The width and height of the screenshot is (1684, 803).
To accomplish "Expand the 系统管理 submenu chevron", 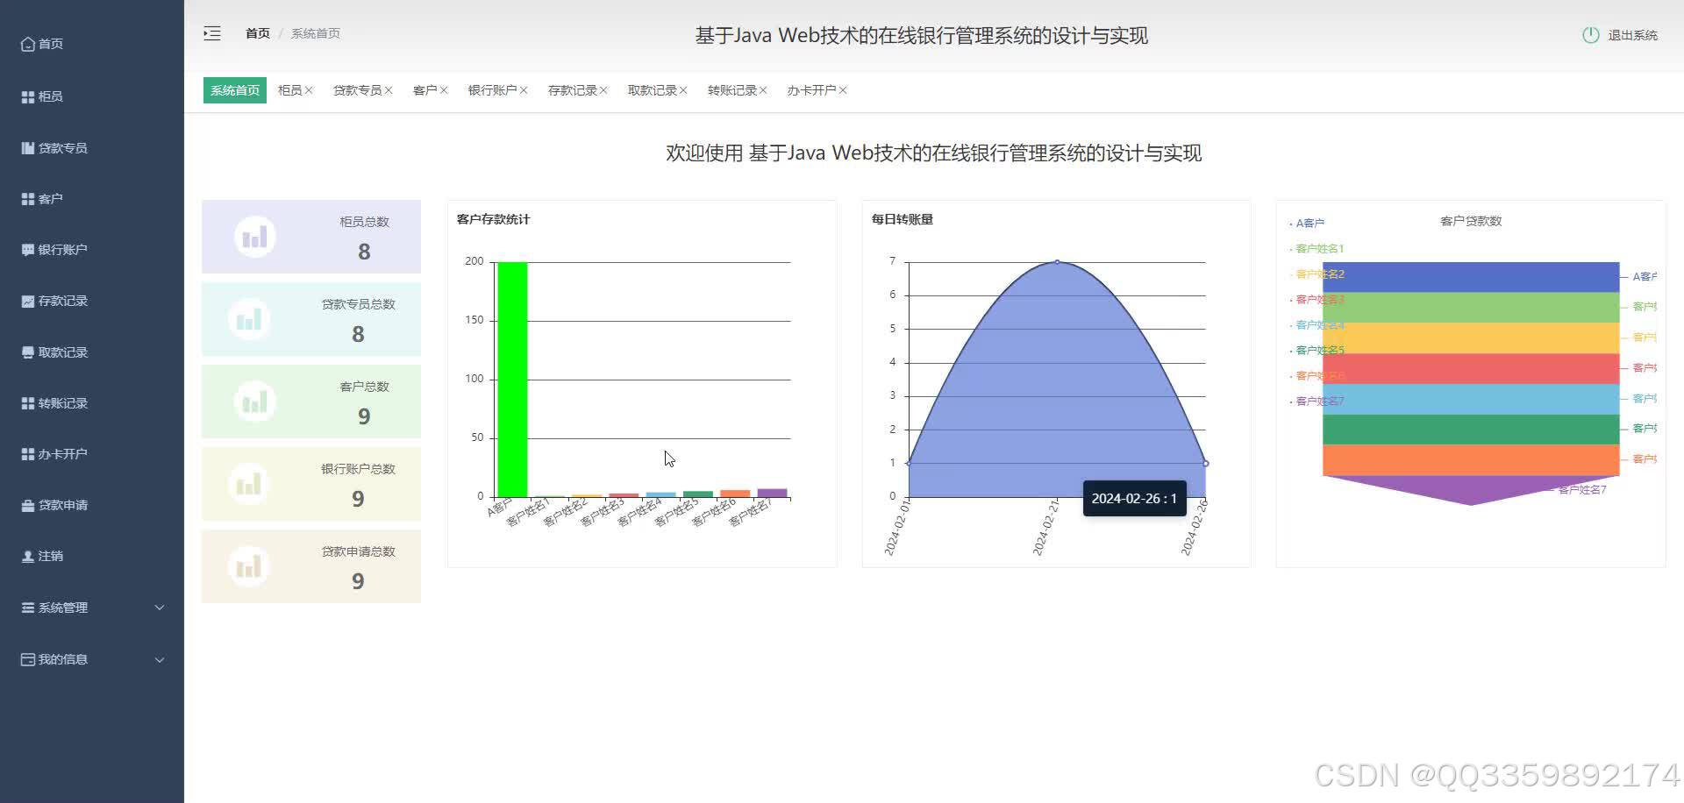I will click(160, 608).
